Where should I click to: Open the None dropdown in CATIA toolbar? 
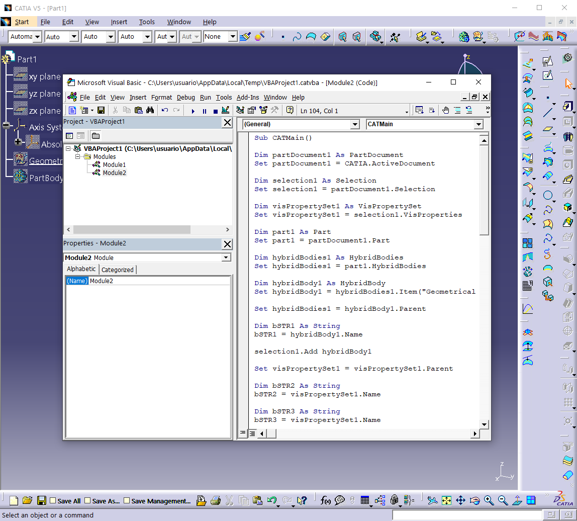(x=233, y=36)
